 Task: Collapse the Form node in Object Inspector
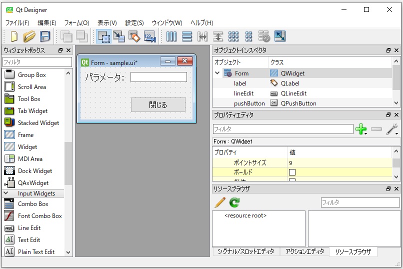click(x=217, y=73)
